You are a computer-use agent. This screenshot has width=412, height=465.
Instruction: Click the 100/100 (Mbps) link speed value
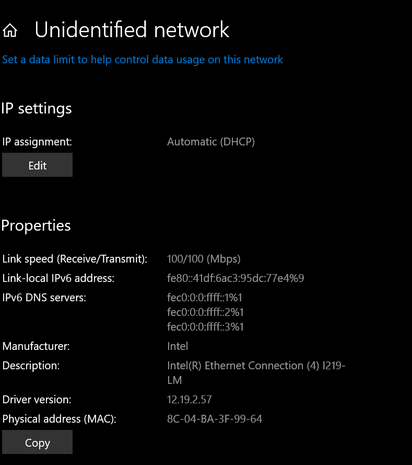(204, 259)
